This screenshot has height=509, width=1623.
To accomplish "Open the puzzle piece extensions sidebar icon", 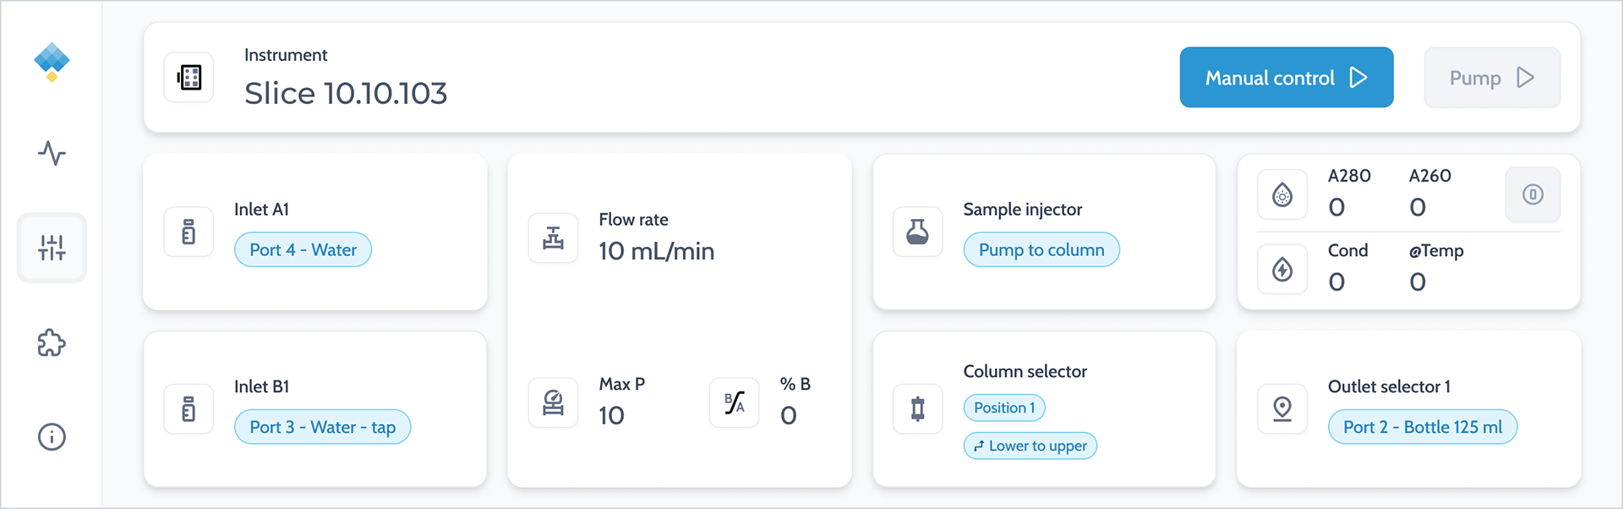I will click(x=52, y=342).
